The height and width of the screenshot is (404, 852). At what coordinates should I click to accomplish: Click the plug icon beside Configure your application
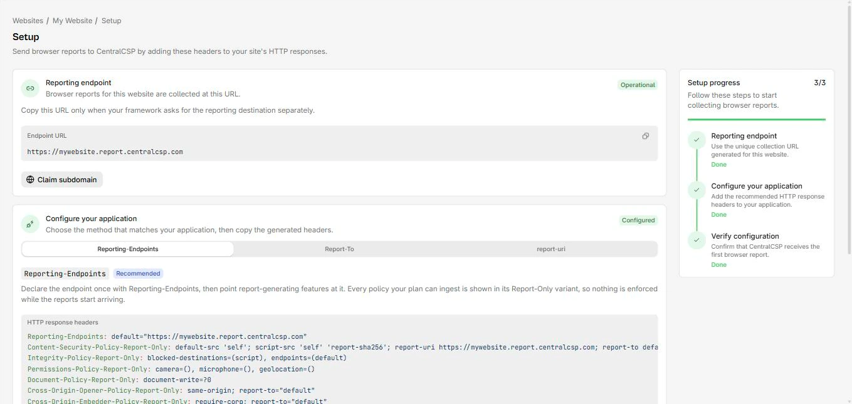click(x=30, y=224)
